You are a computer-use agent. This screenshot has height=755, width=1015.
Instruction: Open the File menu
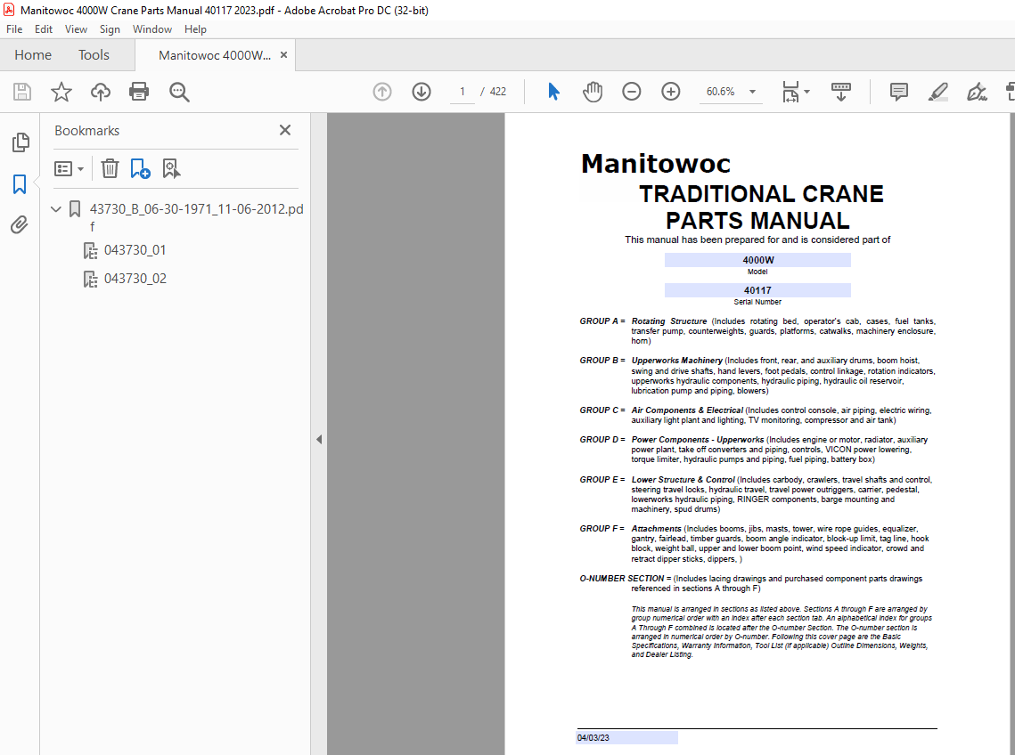14,29
